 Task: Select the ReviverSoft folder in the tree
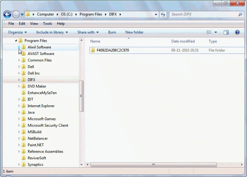[37, 158]
